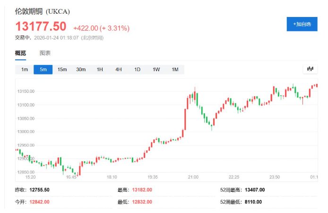Switch to the 概览 tab
The height and width of the screenshot is (213, 328).
(x=20, y=53)
